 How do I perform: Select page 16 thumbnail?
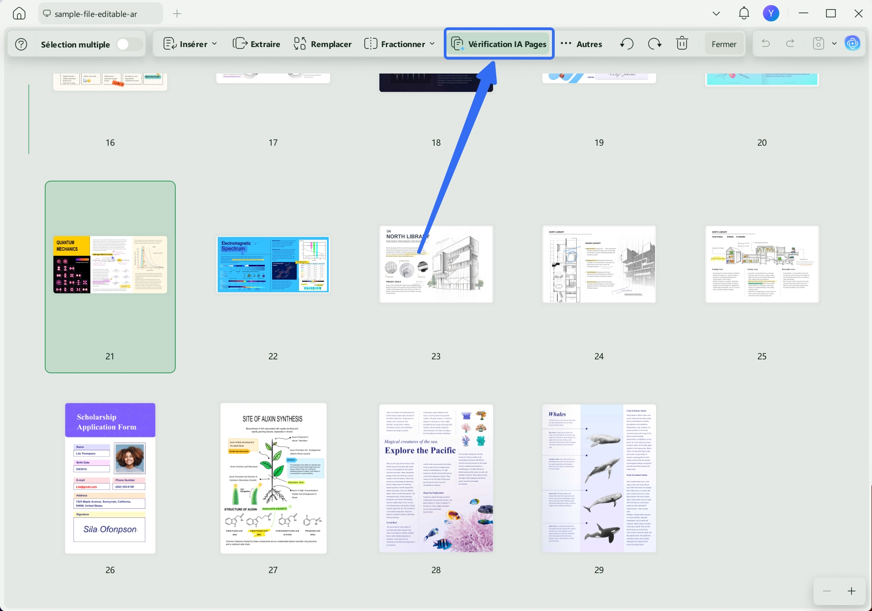110,82
